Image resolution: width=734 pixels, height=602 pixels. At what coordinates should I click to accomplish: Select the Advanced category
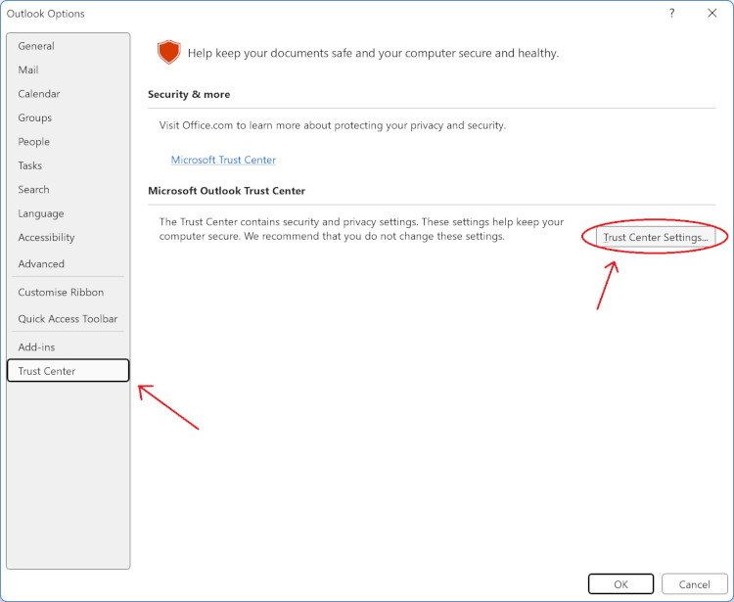(x=68, y=263)
